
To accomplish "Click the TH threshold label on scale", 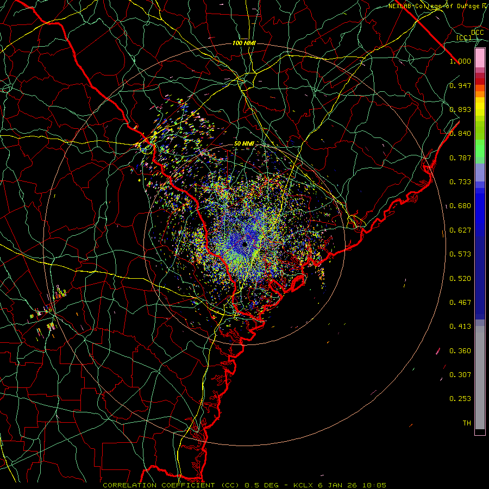I will click(x=467, y=423).
